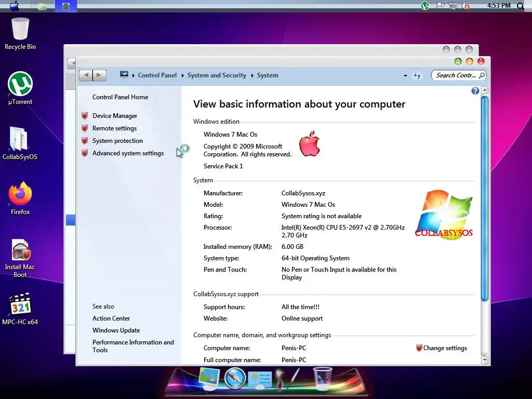
Task: Open the Action Center link
Action: tap(111, 318)
